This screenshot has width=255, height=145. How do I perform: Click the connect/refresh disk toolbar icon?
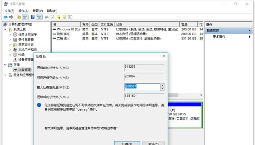47,17
